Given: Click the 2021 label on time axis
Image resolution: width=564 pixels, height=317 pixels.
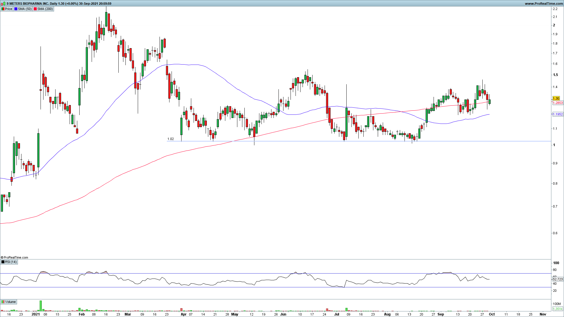Looking at the screenshot, I should tap(36, 314).
